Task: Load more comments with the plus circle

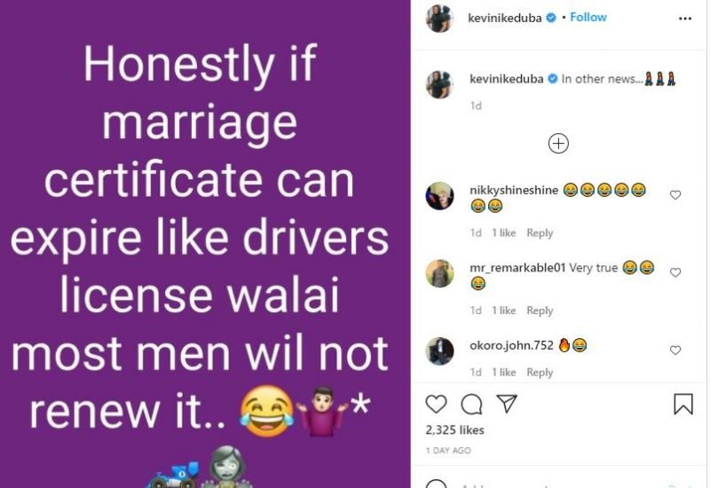Action: (558, 144)
